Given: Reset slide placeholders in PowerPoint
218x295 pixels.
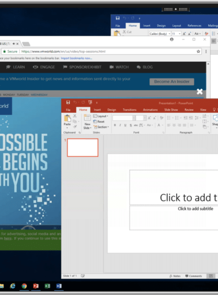Looking at the screenshot, I should pyautogui.click(x=99, y=122).
